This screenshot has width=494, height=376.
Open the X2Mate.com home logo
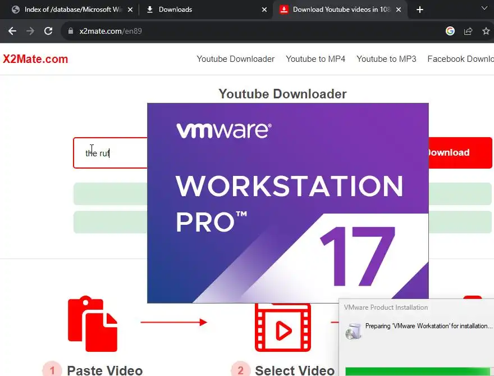tap(35, 59)
